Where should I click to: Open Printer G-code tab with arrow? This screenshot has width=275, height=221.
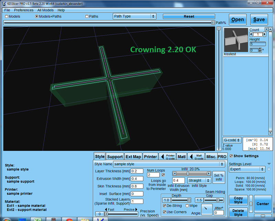167,157
